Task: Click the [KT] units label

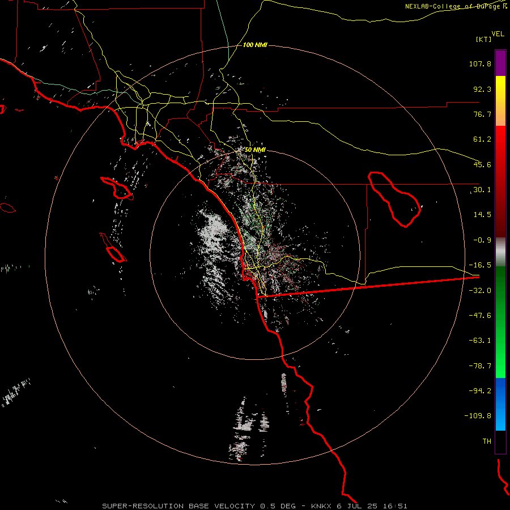Action: [484, 39]
